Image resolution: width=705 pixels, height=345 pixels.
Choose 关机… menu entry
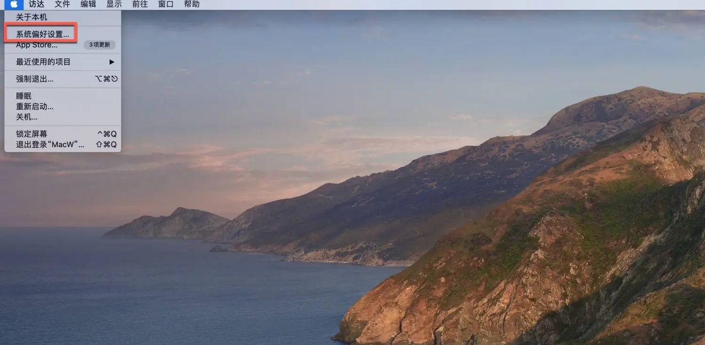pyautogui.click(x=63, y=117)
